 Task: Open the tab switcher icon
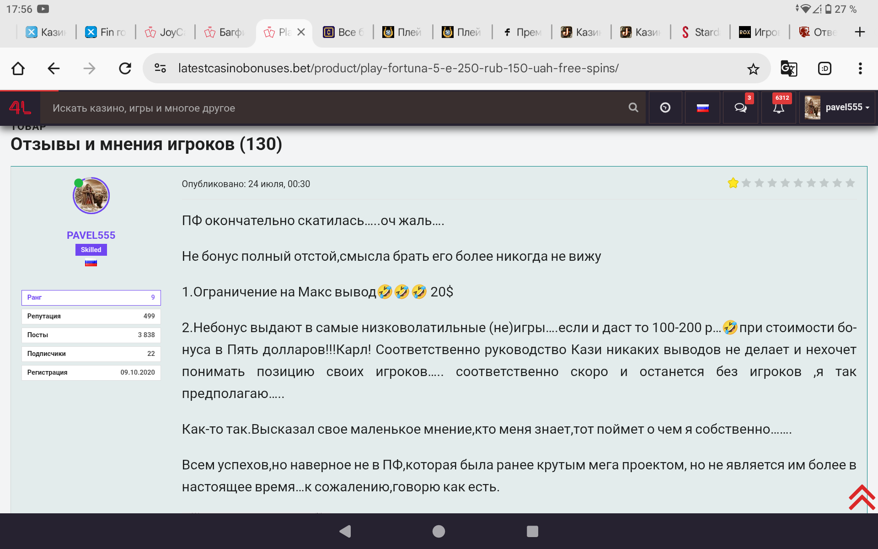pyautogui.click(x=824, y=69)
